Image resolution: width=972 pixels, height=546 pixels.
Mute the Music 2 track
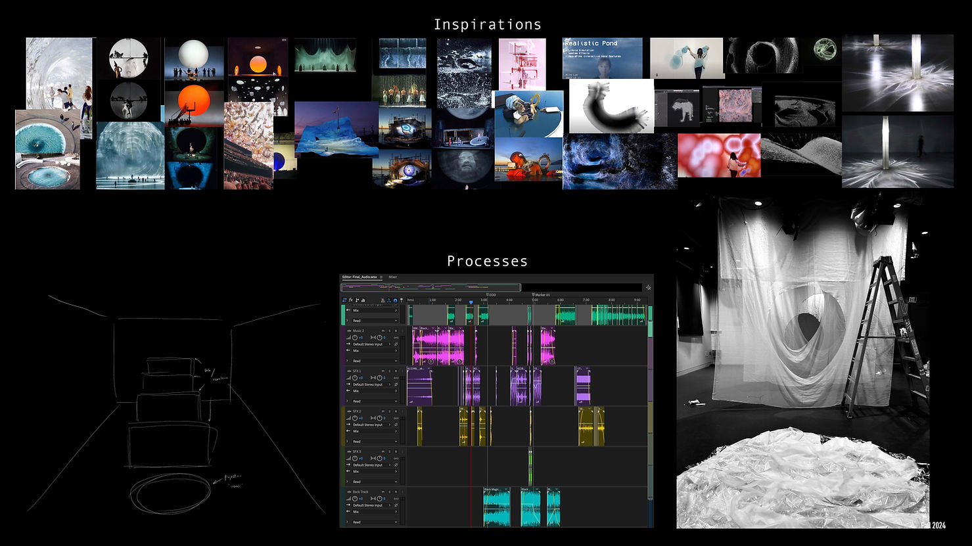[383, 331]
